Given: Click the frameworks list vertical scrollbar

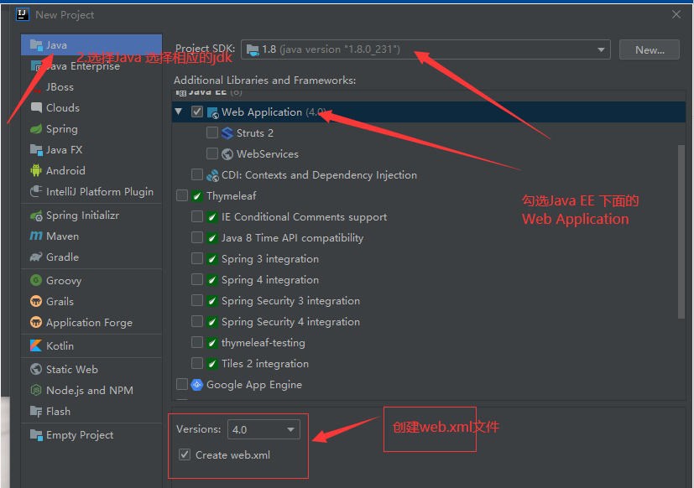Looking at the screenshot, I should [x=681, y=231].
